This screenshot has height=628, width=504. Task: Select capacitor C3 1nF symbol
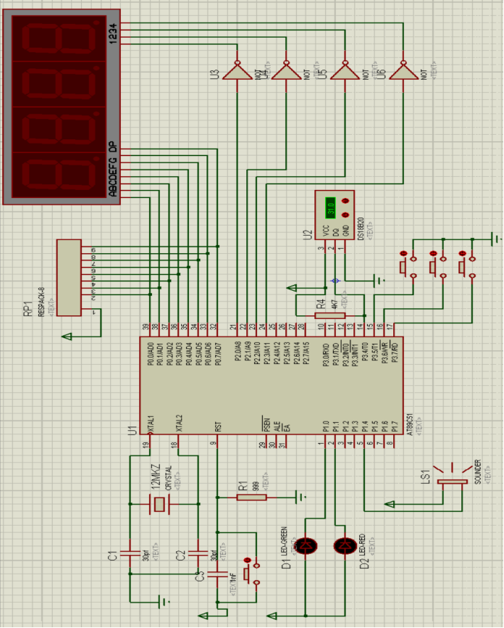click(x=217, y=574)
